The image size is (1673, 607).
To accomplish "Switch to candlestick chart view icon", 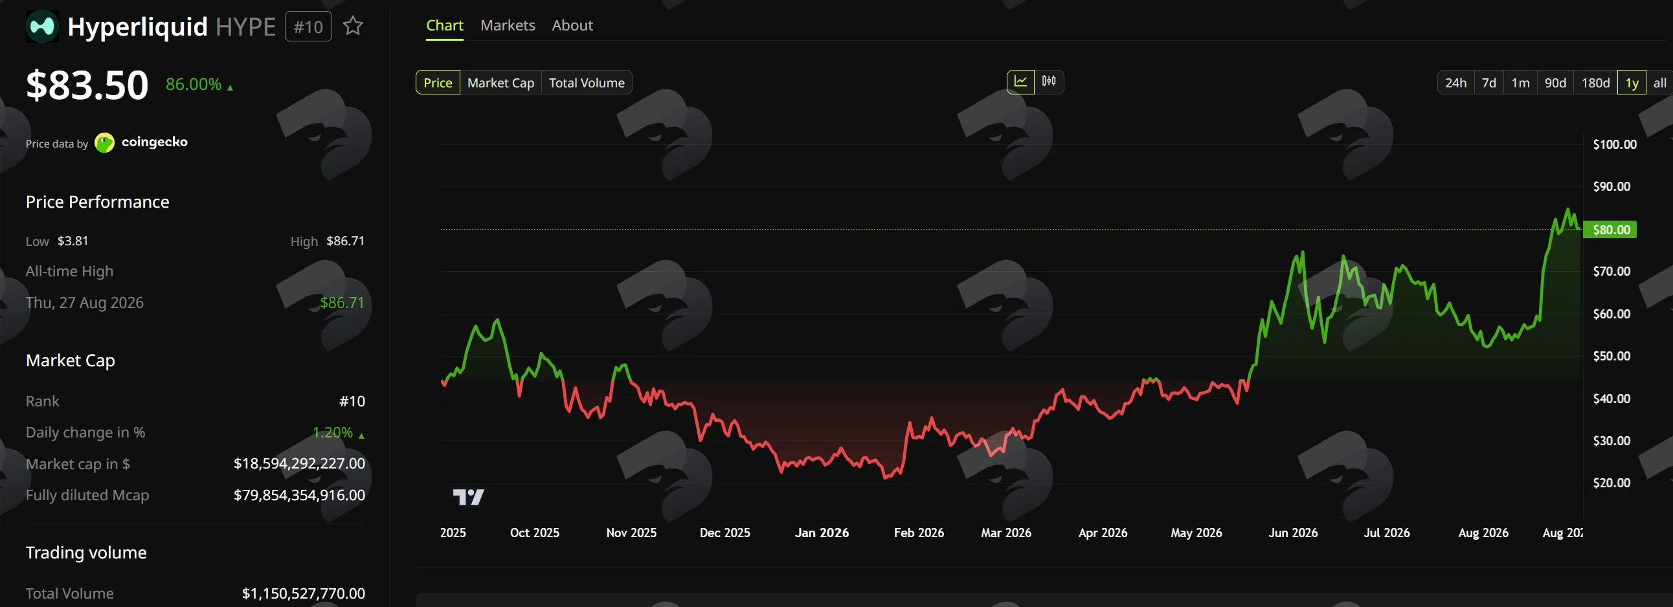I will (x=1049, y=82).
